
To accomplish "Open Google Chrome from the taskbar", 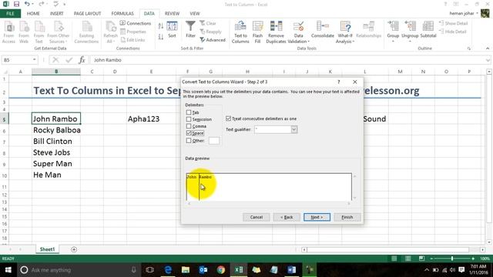I will tap(221, 270).
